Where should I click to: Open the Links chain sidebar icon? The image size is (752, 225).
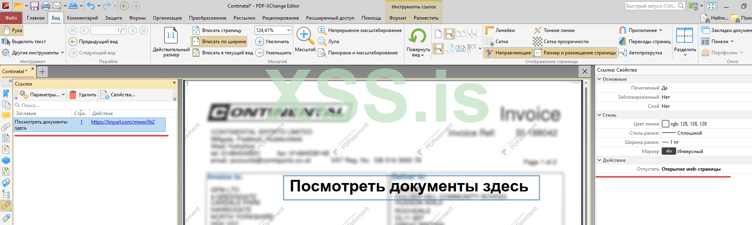[6, 205]
